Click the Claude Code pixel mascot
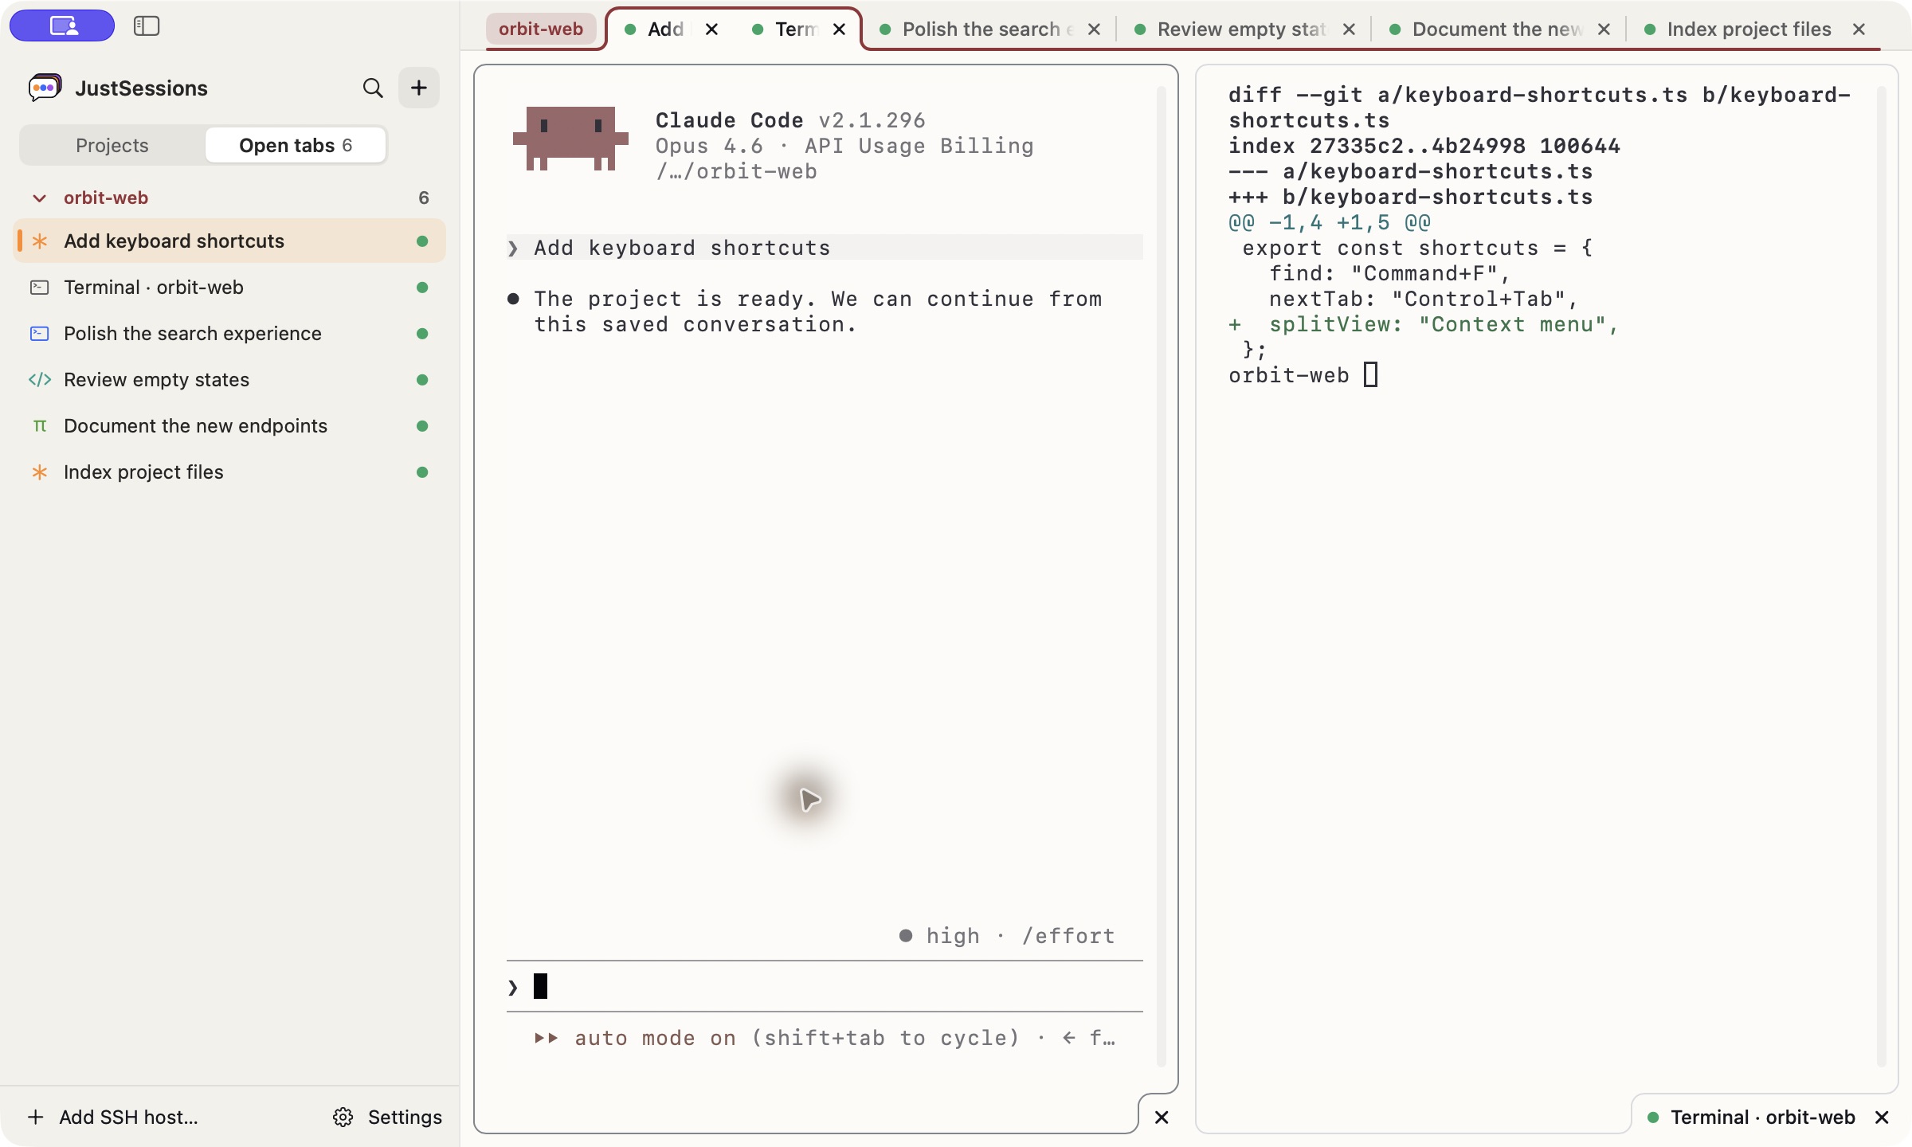The width and height of the screenshot is (1912, 1147). tap(570, 139)
